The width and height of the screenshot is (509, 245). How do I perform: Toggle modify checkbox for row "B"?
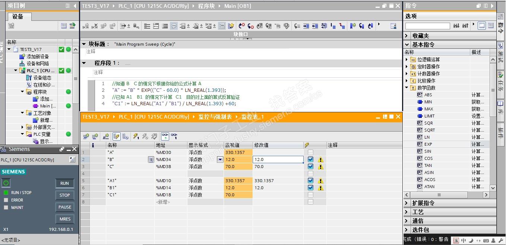pos(310,159)
